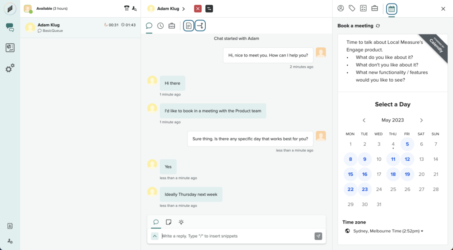Go to next month in calendar
453x250 pixels.
[421, 120]
